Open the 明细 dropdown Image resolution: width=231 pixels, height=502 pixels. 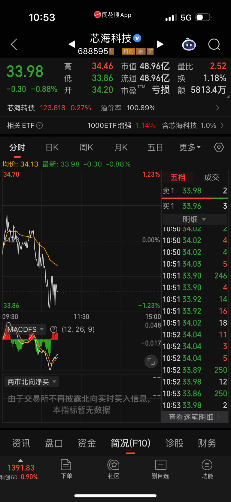pyautogui.click(x=195, y=219)
